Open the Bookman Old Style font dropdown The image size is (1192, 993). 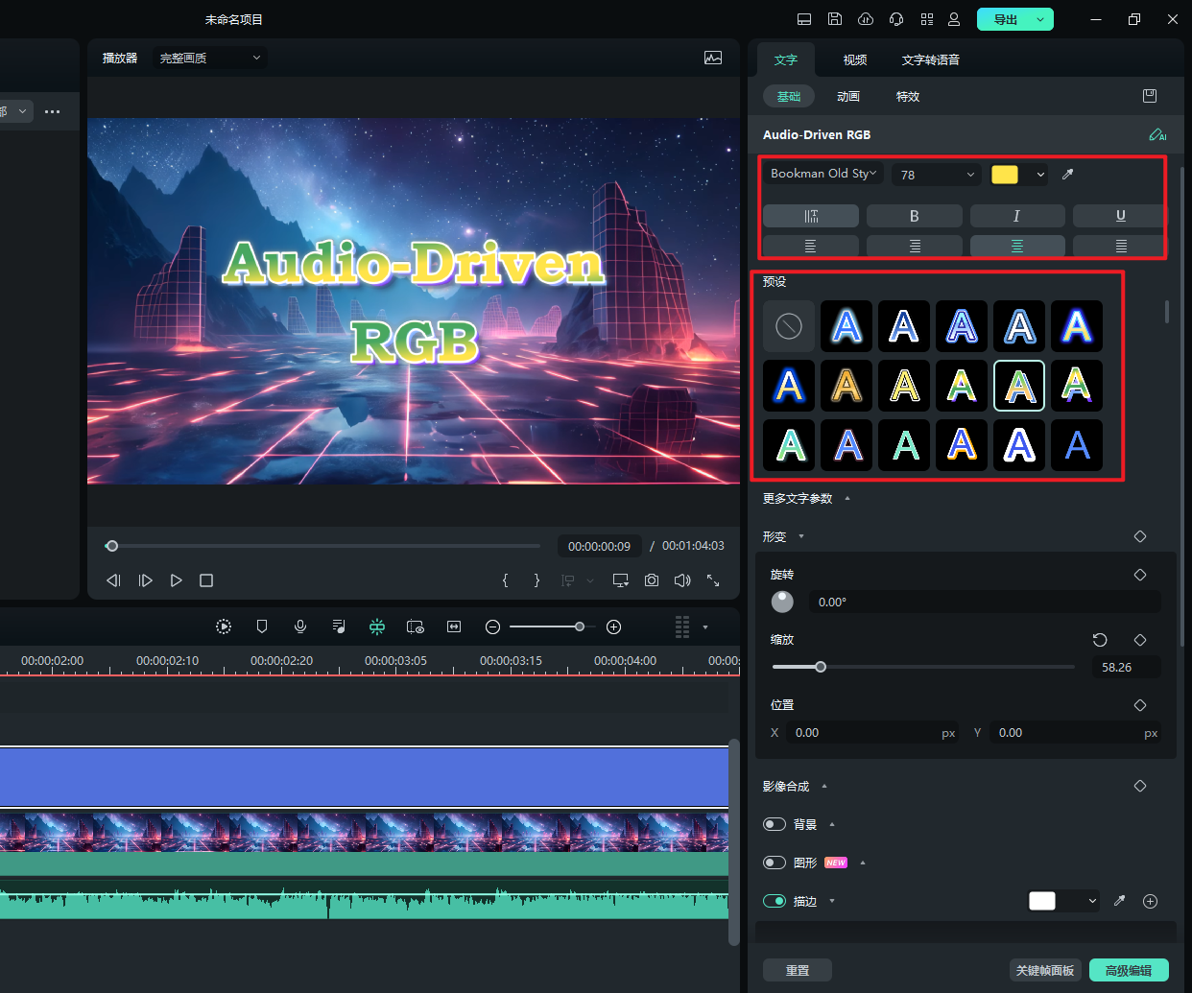click(x=823, y=174)
